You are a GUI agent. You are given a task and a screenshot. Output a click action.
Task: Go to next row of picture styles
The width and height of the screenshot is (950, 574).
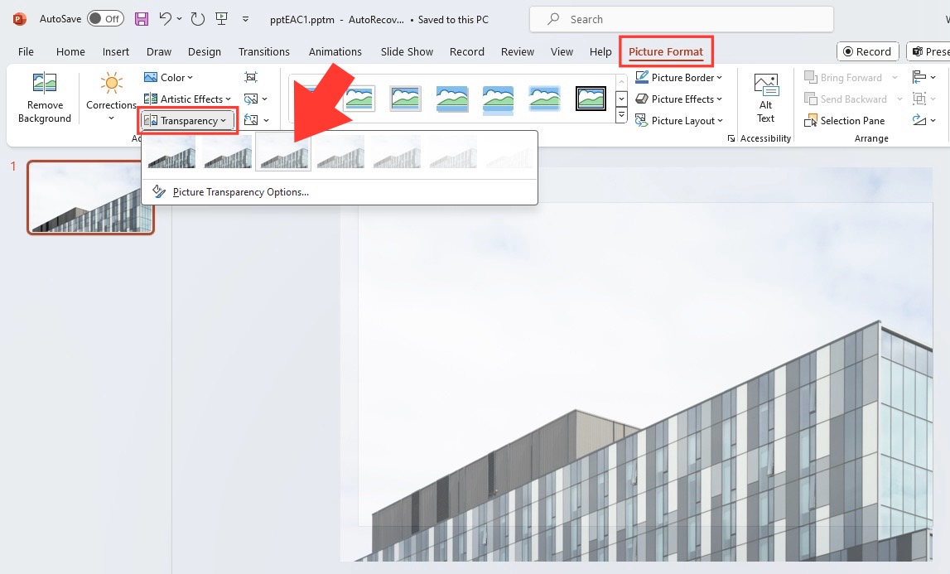[x=621, y=99]
